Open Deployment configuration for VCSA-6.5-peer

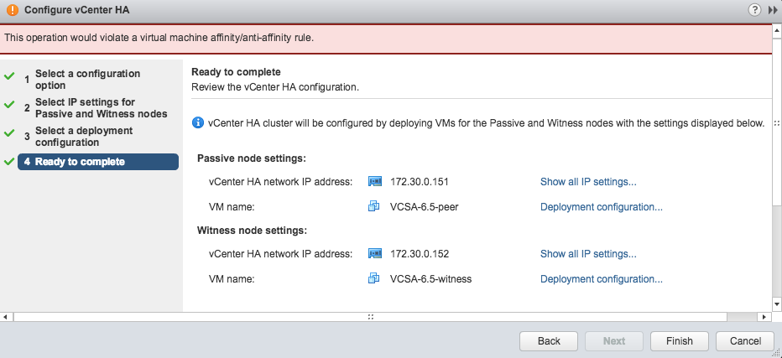[x=602, y=207]
